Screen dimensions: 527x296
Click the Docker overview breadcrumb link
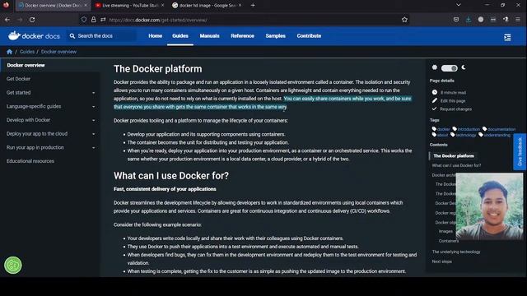(x=58, y=52)
